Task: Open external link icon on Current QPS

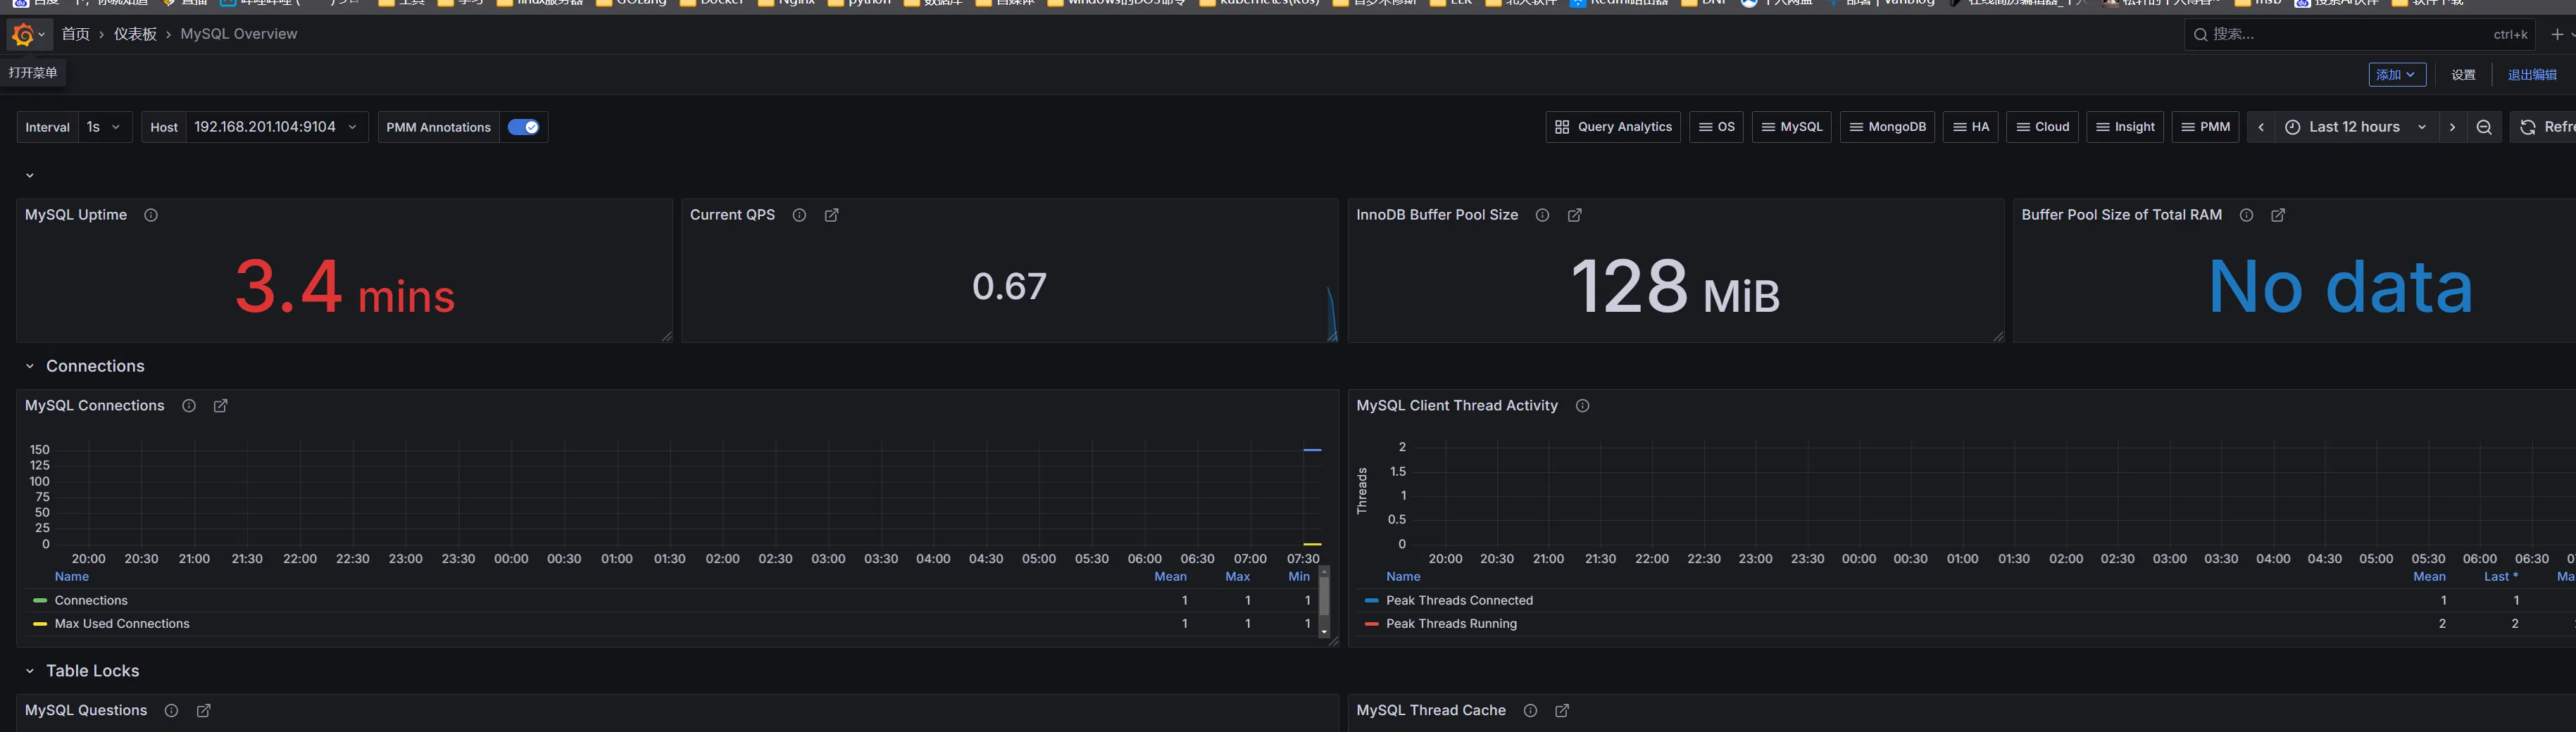Action: pos(831,215)
